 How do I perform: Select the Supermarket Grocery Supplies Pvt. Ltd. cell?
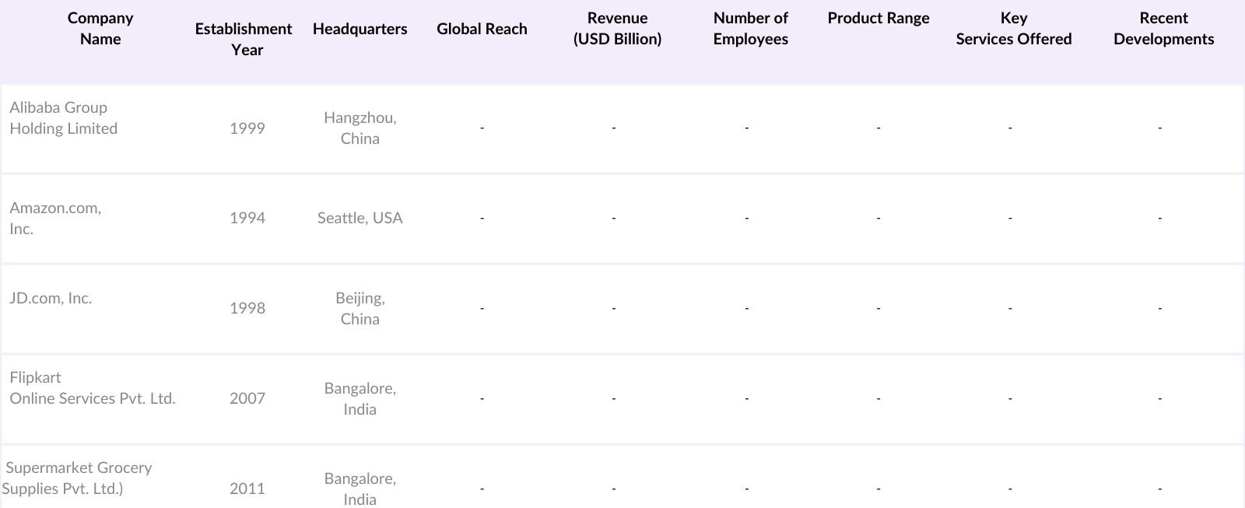(77, 478)
